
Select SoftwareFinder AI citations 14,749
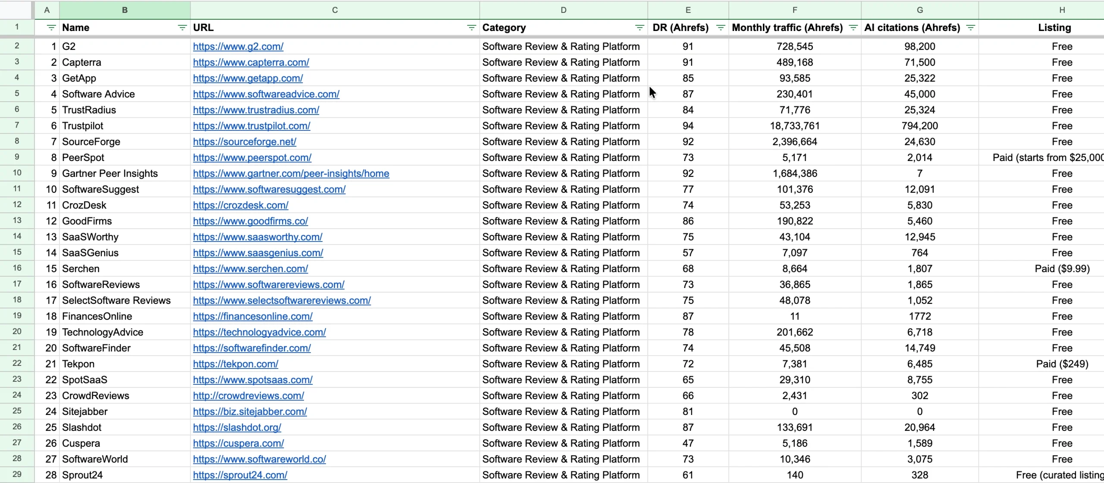click(x=919, y=348)
